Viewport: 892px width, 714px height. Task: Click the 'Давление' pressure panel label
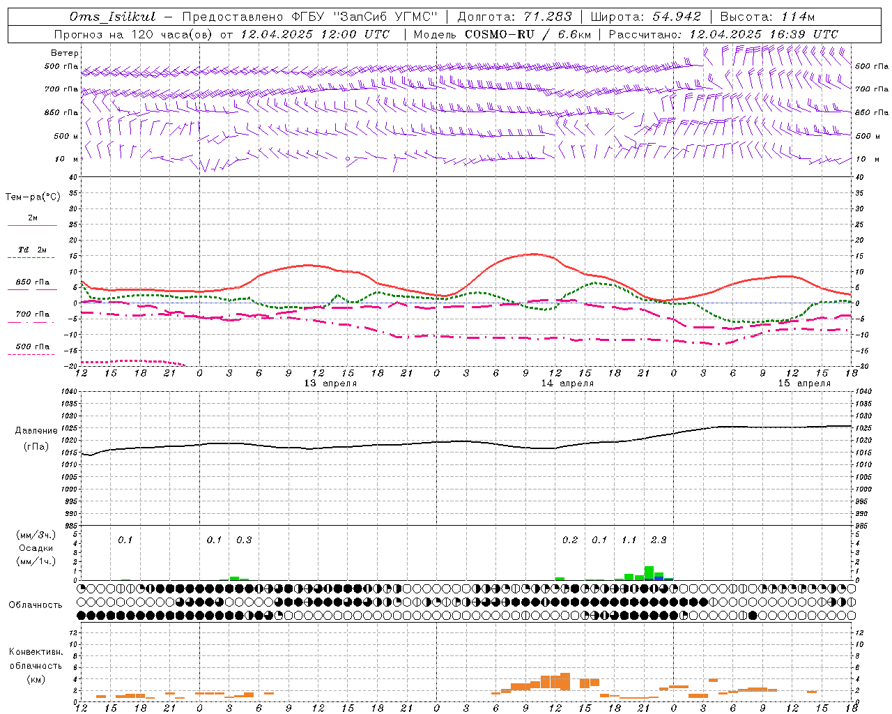tap(36, 431)
